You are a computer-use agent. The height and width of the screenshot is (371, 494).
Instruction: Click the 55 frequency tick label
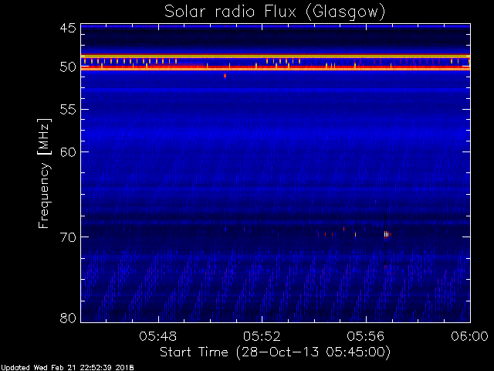pos(68,110)
